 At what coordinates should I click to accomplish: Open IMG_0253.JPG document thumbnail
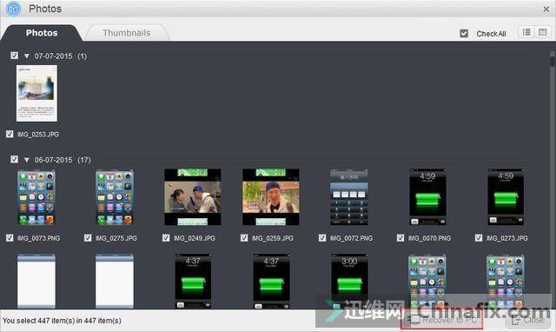click(x=36, y=93)
